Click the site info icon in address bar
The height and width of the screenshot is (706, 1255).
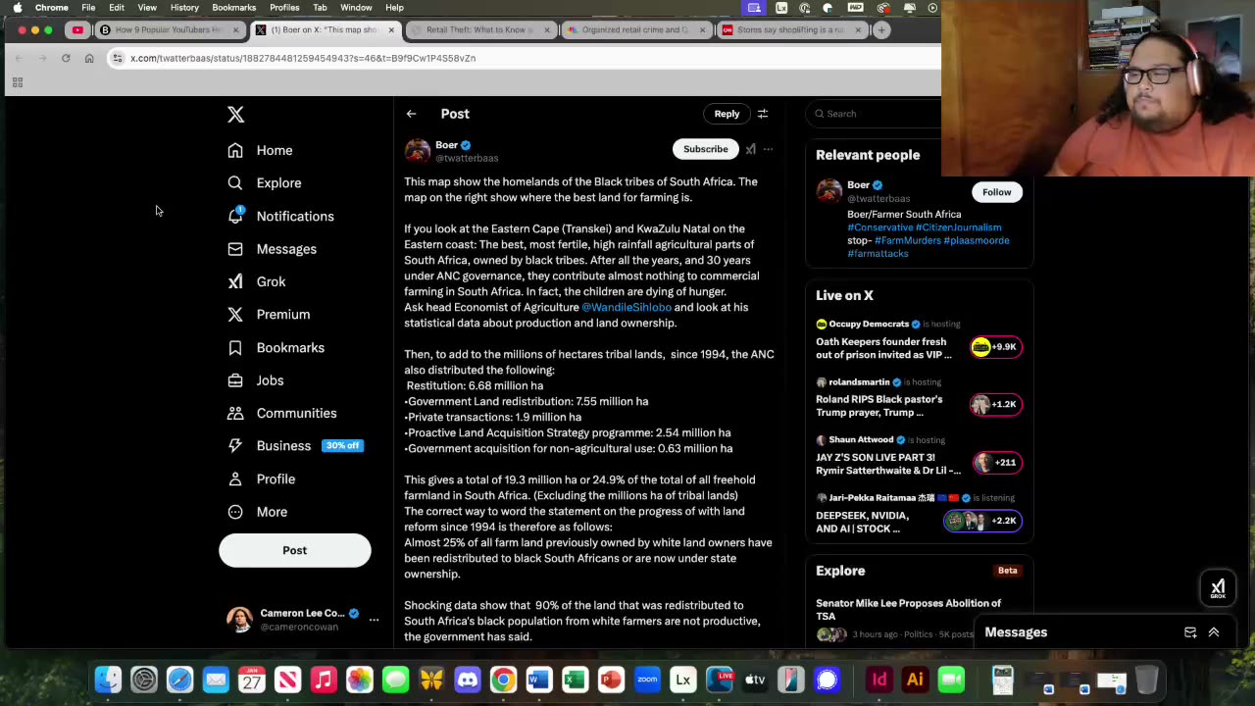tap(118, 58)
